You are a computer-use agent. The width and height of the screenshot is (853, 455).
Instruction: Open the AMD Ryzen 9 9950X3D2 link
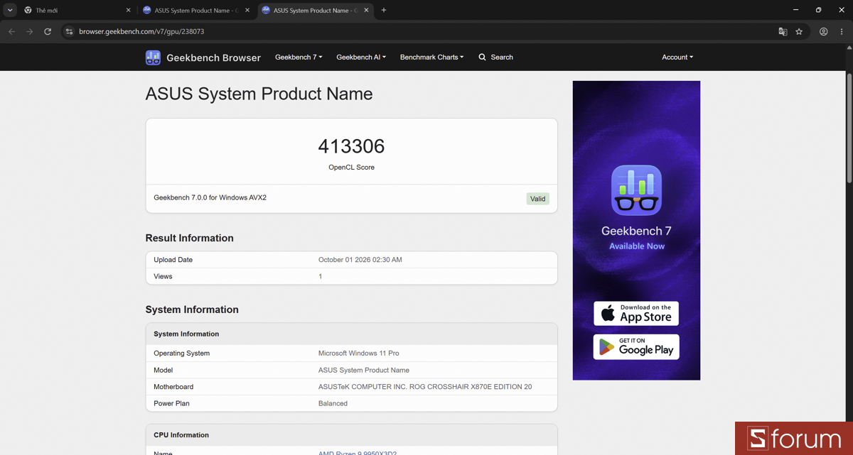[x=358, y=453]
